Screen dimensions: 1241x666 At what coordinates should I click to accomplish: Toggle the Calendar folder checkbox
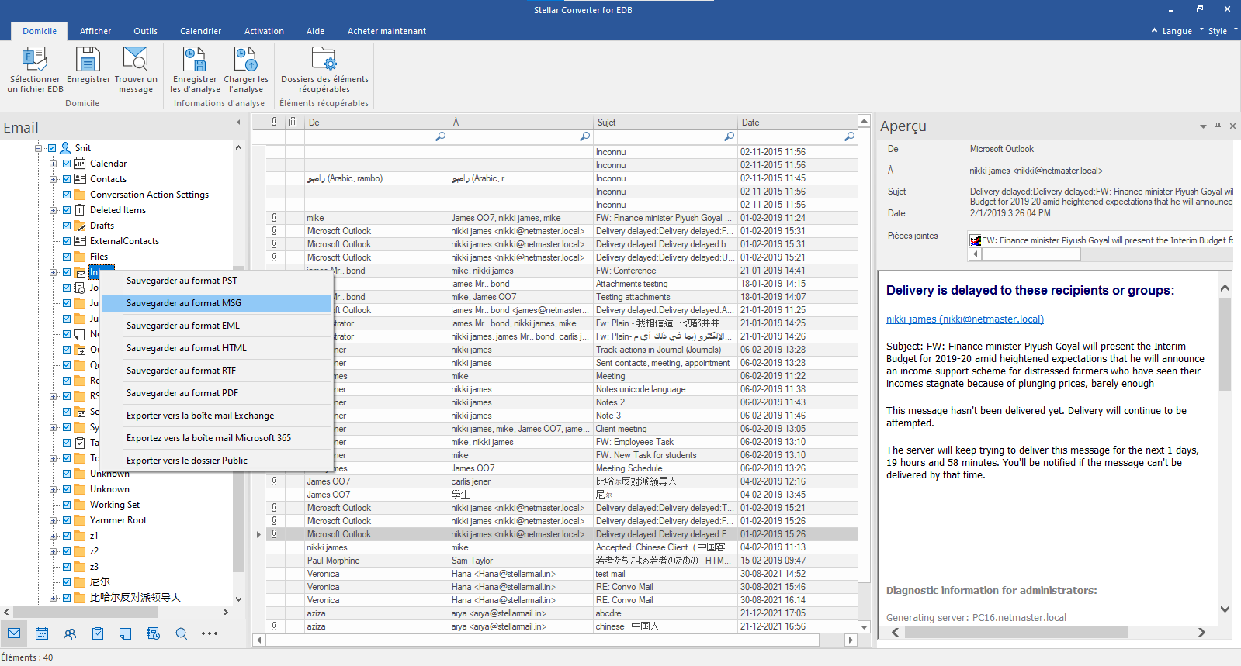(67, 164)
